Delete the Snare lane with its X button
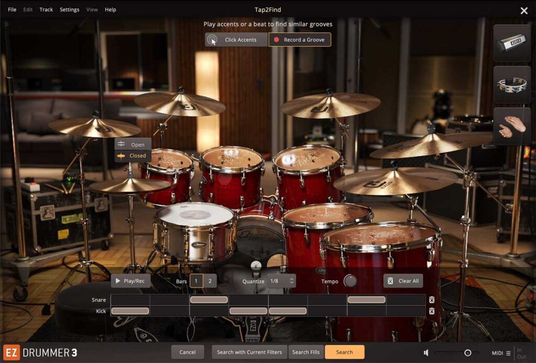Image resolution: width=536 pixels, height=363 pixels. pos(431,299)
